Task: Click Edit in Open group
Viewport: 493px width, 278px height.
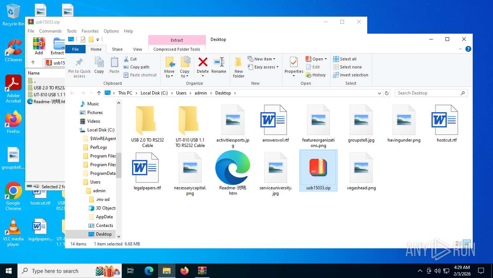Action: (x=313, y=67)
